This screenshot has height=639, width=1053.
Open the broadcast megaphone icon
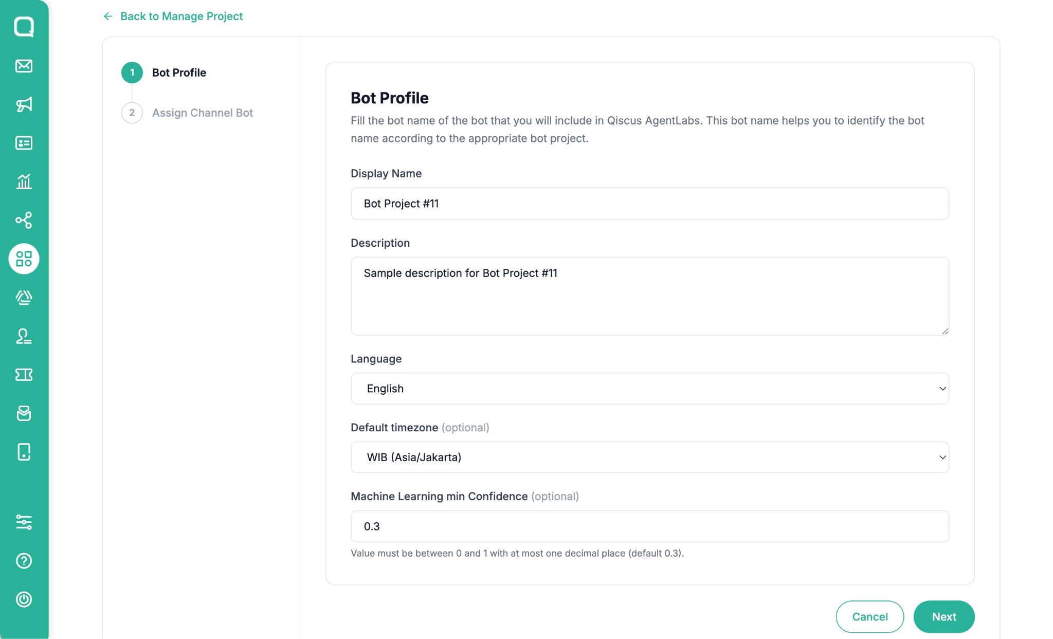click(x=24, y=104)
